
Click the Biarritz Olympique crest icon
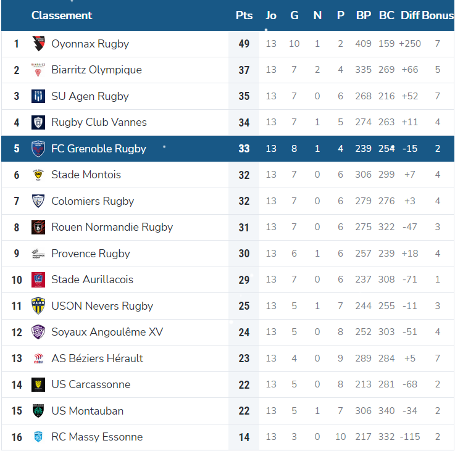point(38,70)
